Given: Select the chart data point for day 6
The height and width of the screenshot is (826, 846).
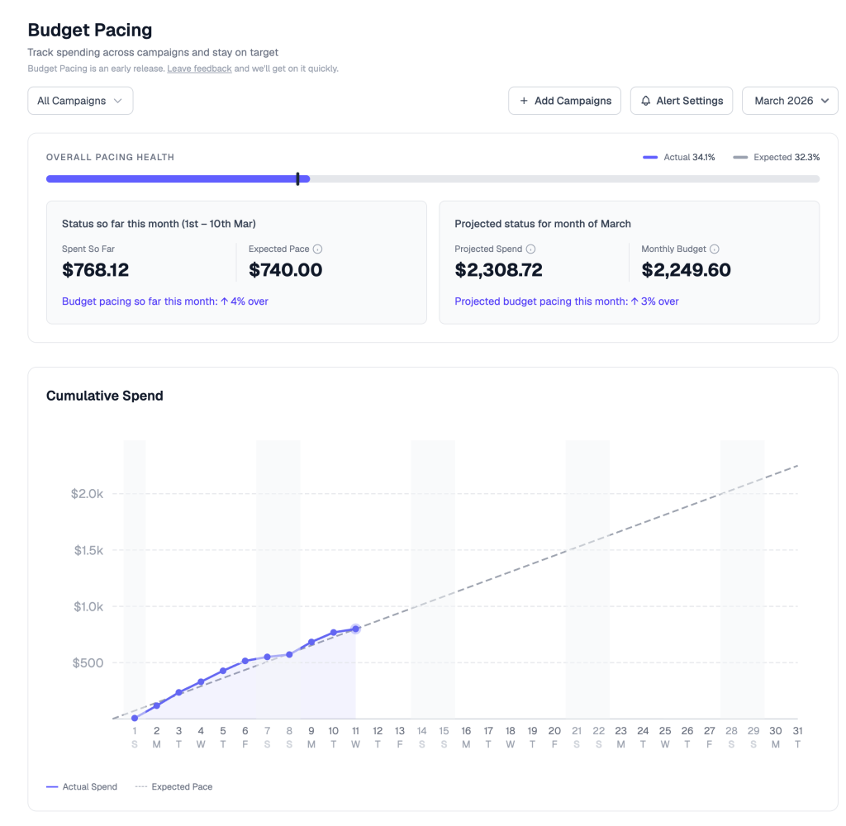Looking at the screenshot, I should pyautogui.click(x=245, y=661).
